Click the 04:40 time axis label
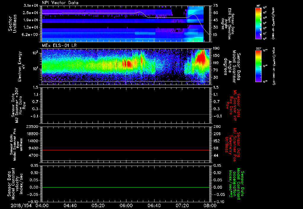 click(x=70, y=205)
